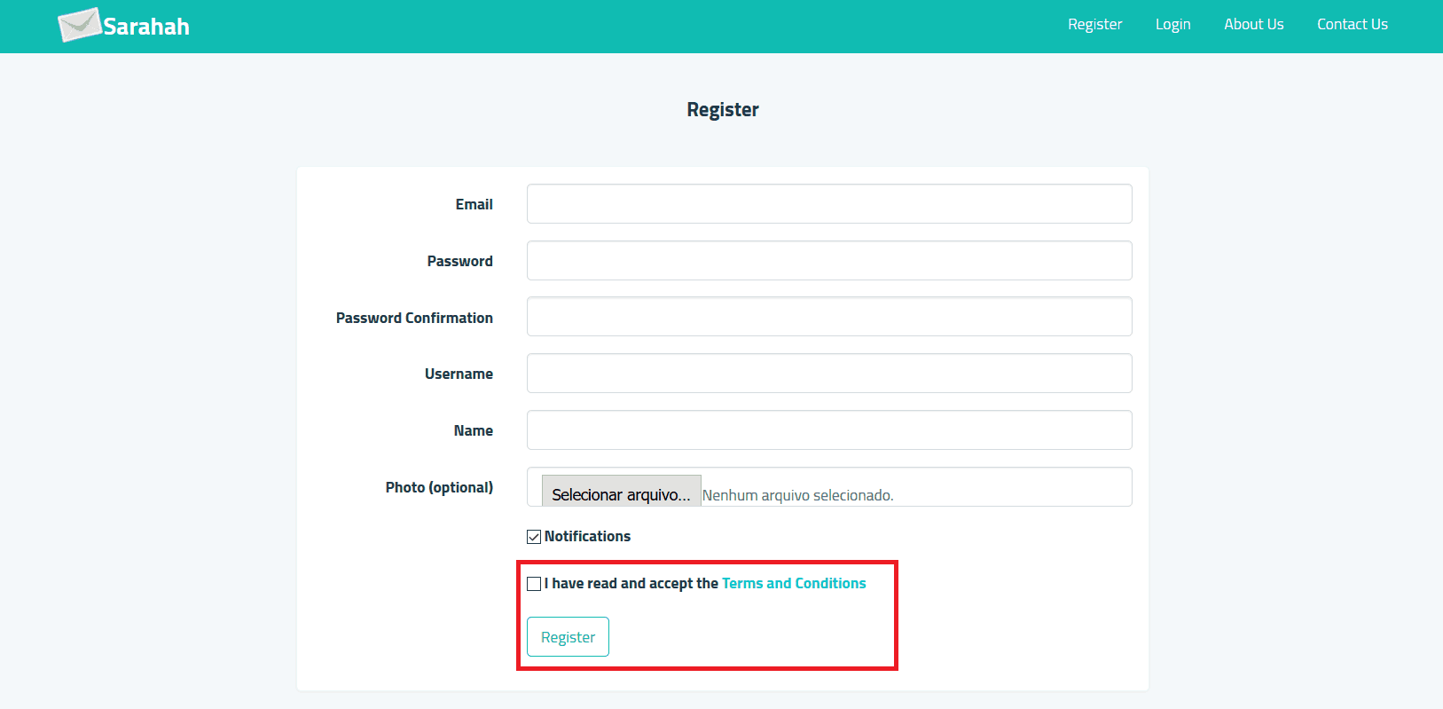Click Selecionar arquivo to choose photo
This screenshot has width=1443, height=709.
621,492
